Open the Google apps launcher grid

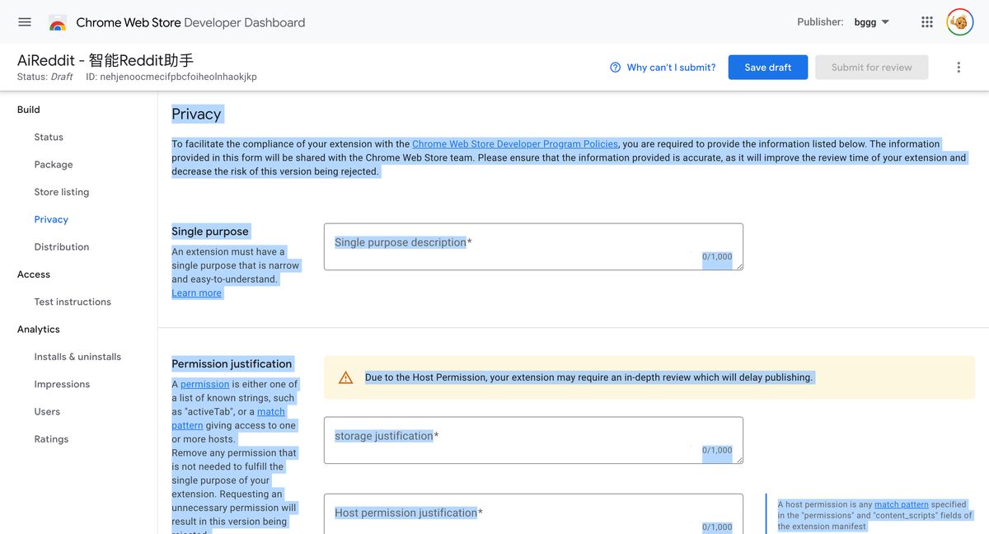tap(926, 21)
